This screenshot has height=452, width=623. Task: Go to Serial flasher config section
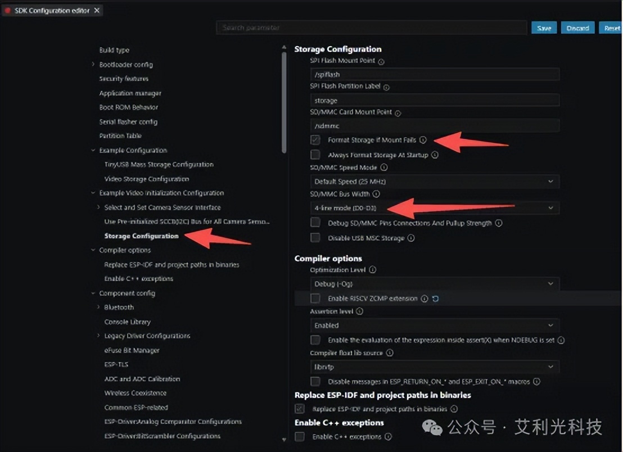pyautogui.click(x=128, y=121)
